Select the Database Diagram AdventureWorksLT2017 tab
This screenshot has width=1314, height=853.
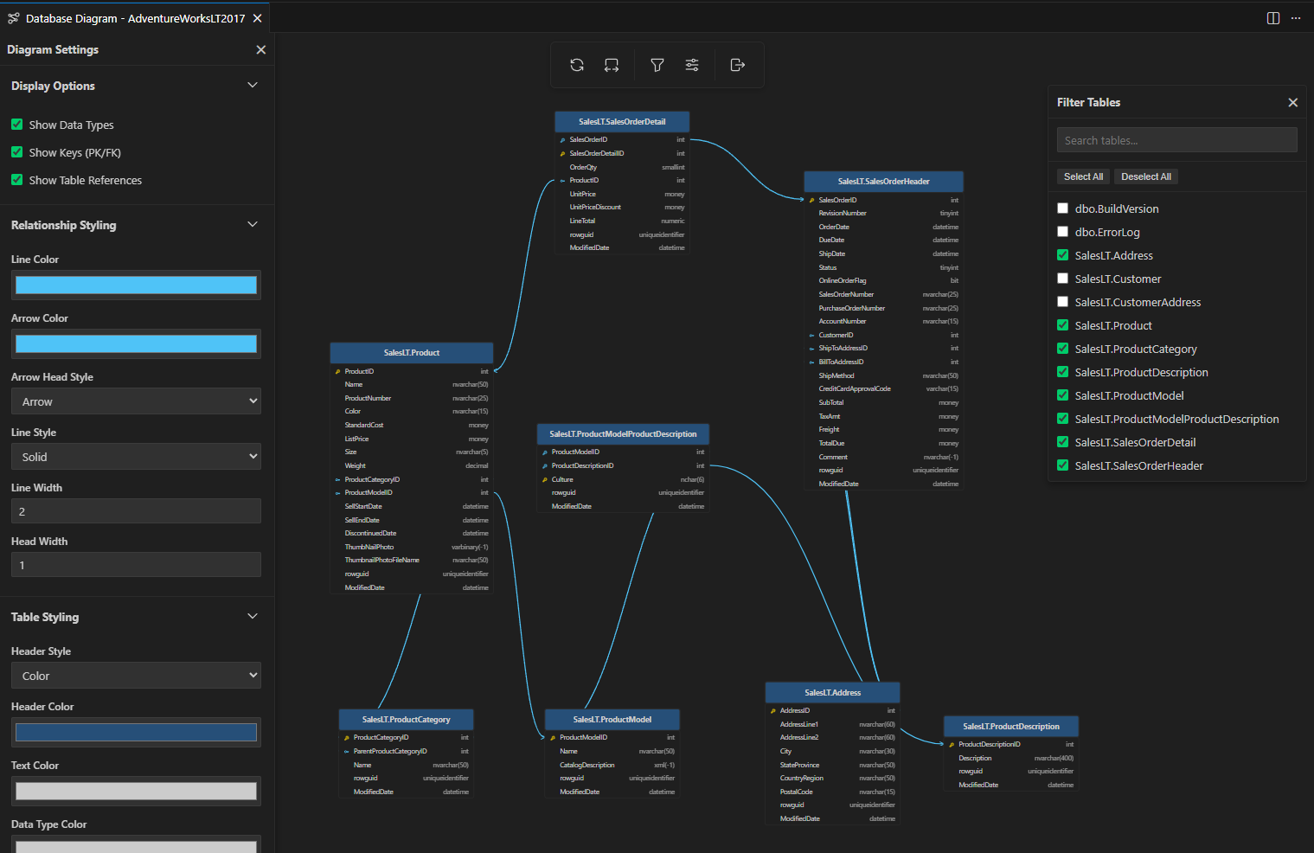[135, 18]
